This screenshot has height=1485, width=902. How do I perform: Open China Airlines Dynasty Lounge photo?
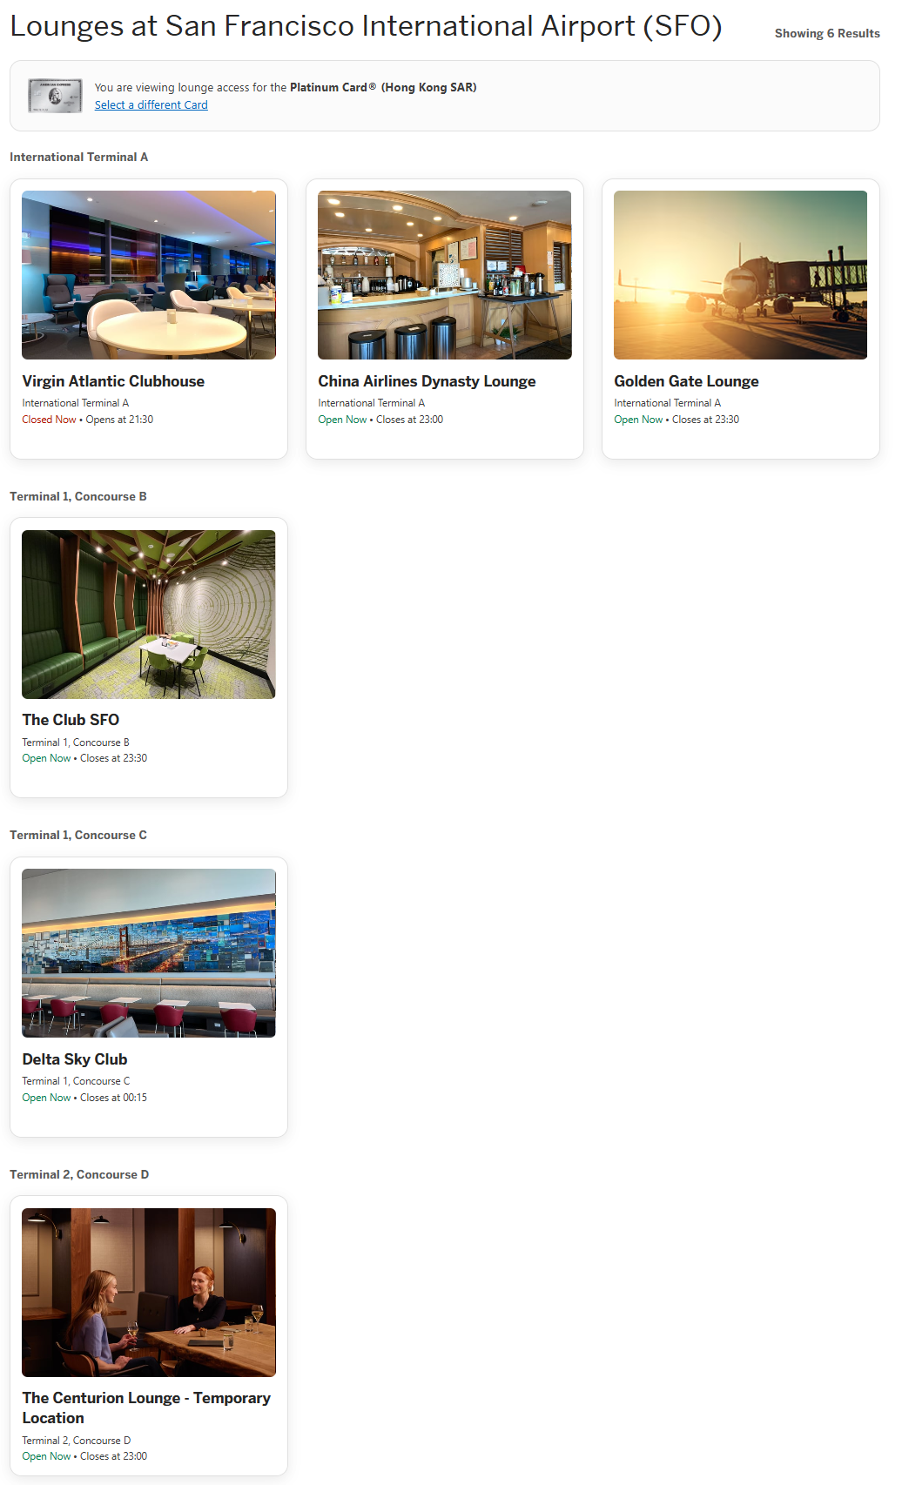click(445, 275)
